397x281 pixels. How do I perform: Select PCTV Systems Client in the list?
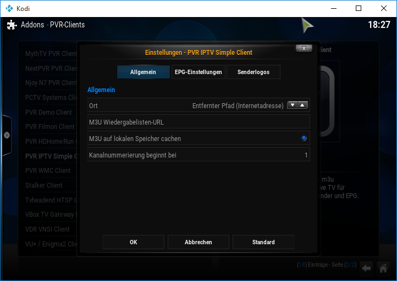(51, 98)
